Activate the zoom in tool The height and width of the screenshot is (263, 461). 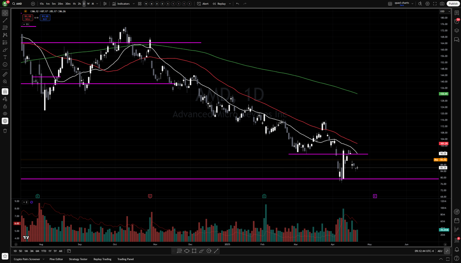(x=5, y=81)
